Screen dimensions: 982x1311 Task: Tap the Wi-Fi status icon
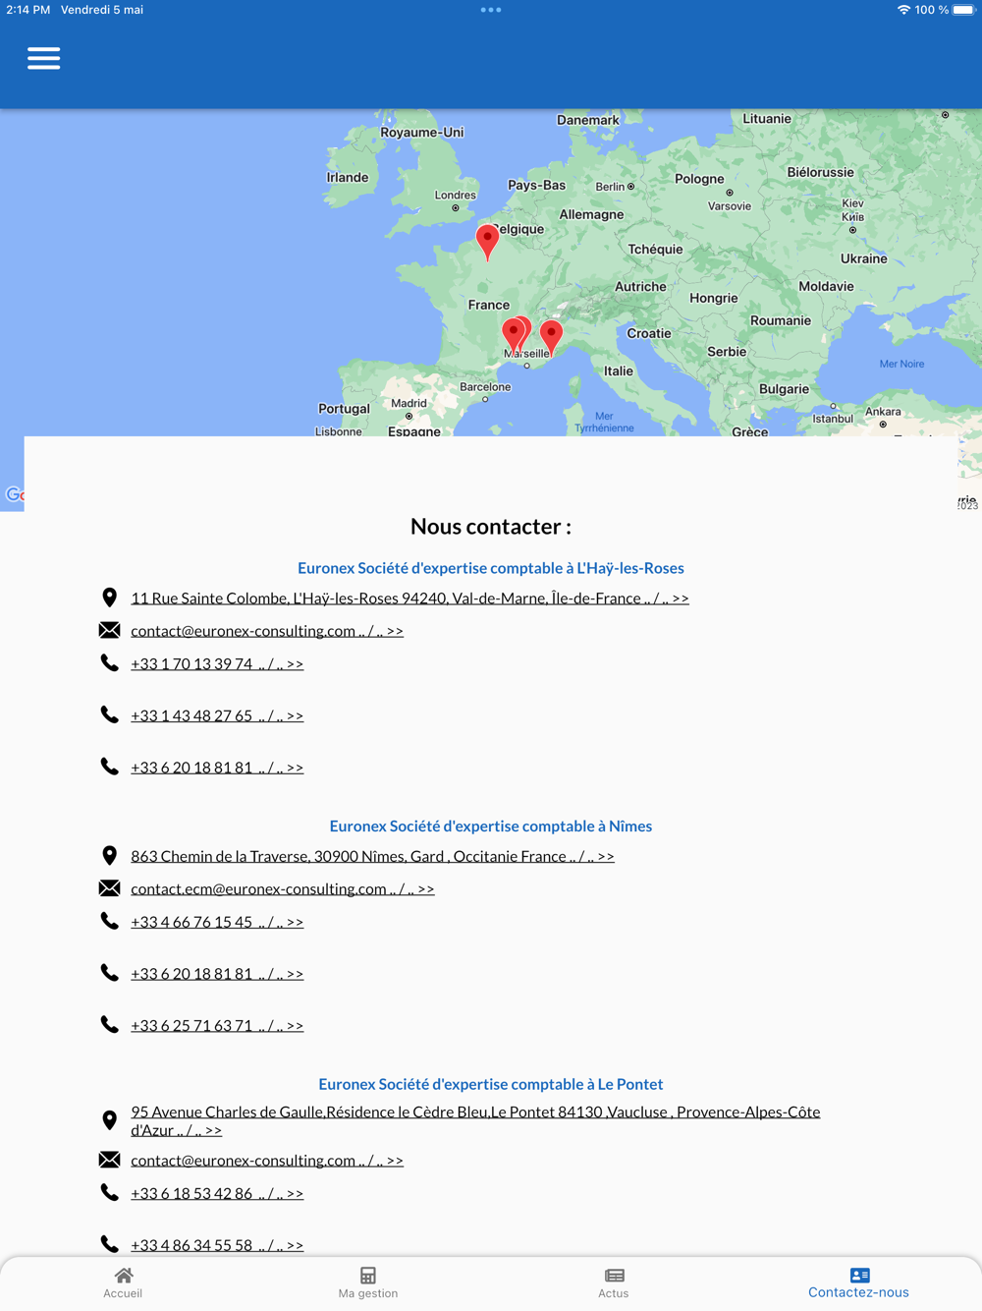pyautogui.click(x=903, y=10)
